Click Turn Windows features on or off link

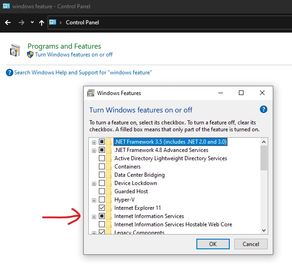[74, 55]
